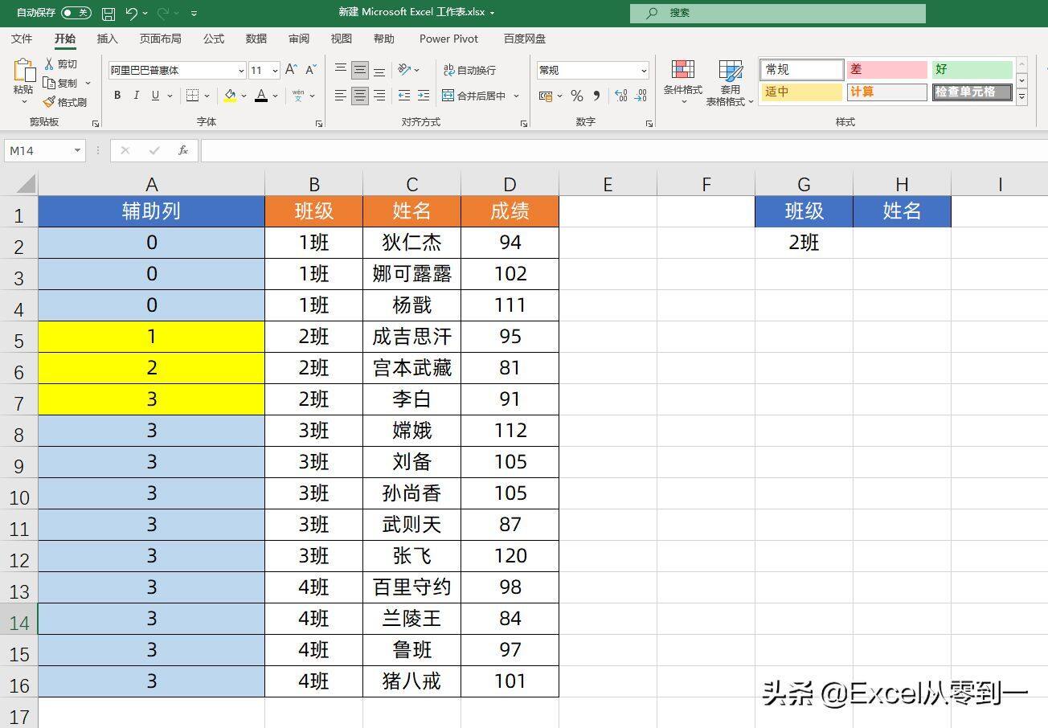This screenshot has height=728, width=1048.
Task: Toggle Wrap Text (自动换行)
Action: pos(470,70)
